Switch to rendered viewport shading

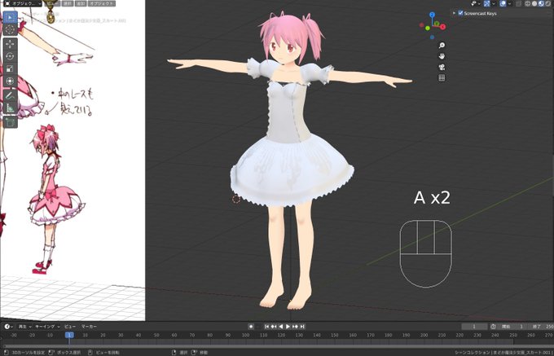tap(547, 3)
